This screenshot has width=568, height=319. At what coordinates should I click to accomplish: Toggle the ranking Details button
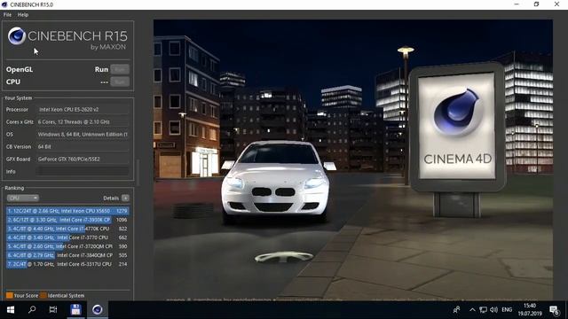pos(125,198)
